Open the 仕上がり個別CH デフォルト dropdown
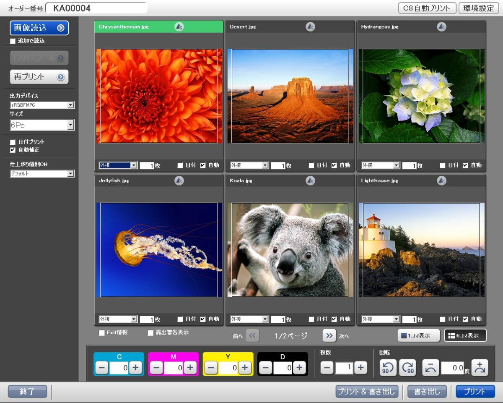 (70, 174)
